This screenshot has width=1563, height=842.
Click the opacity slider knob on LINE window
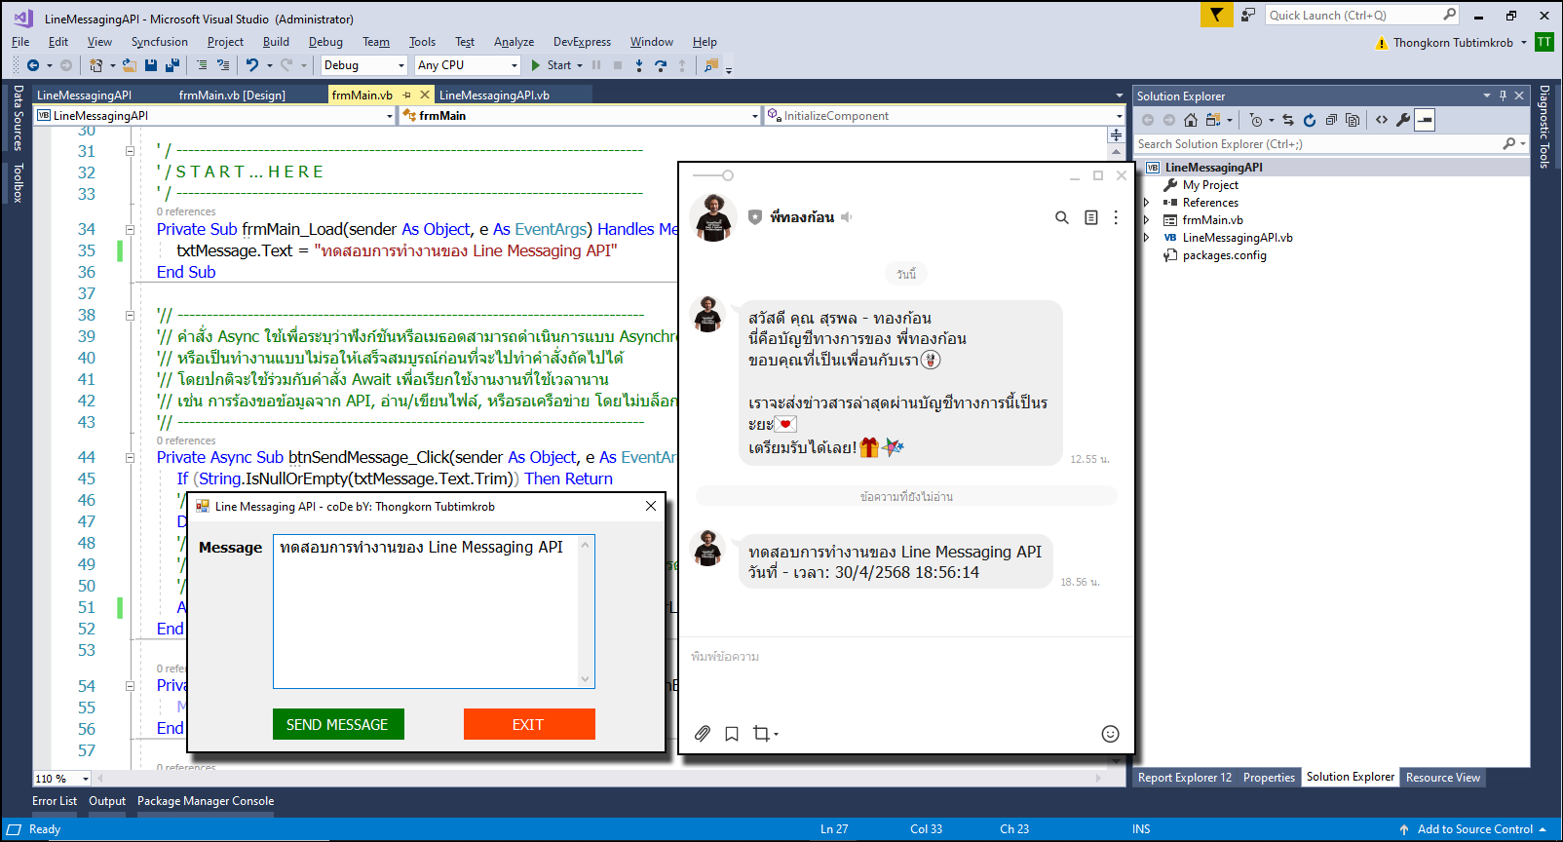(x=728, y=175)
